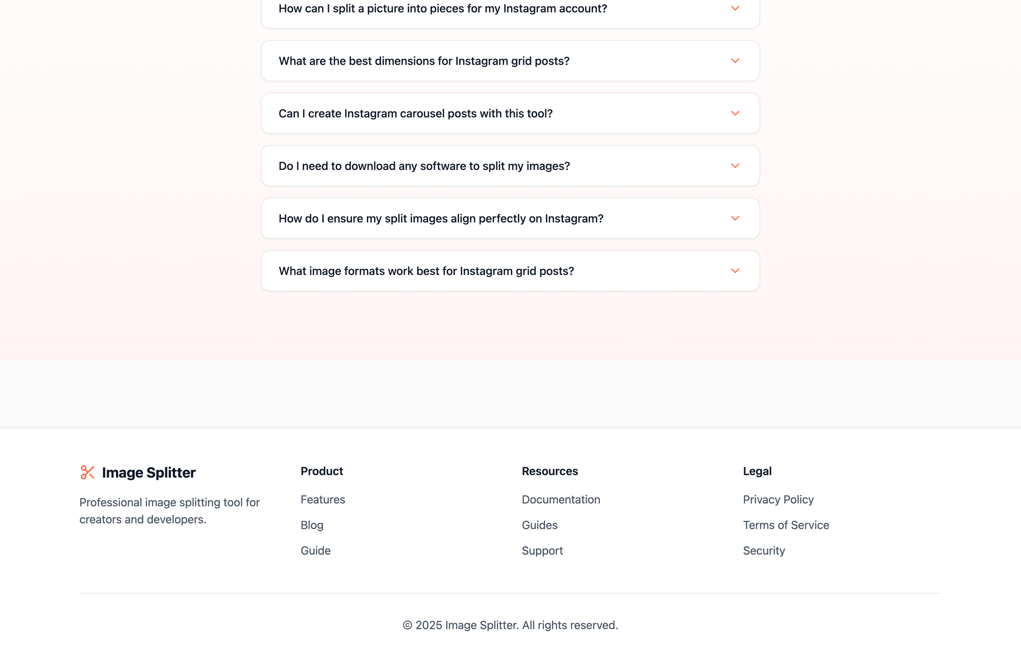
Task: Open 'What image formats work best' FAQ
Action: 510,271
